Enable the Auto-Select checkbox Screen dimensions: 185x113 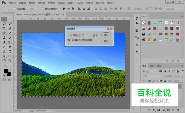[14, 9]
